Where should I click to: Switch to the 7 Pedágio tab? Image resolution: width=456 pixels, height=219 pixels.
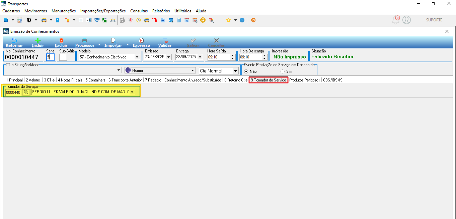click(153, 80)
